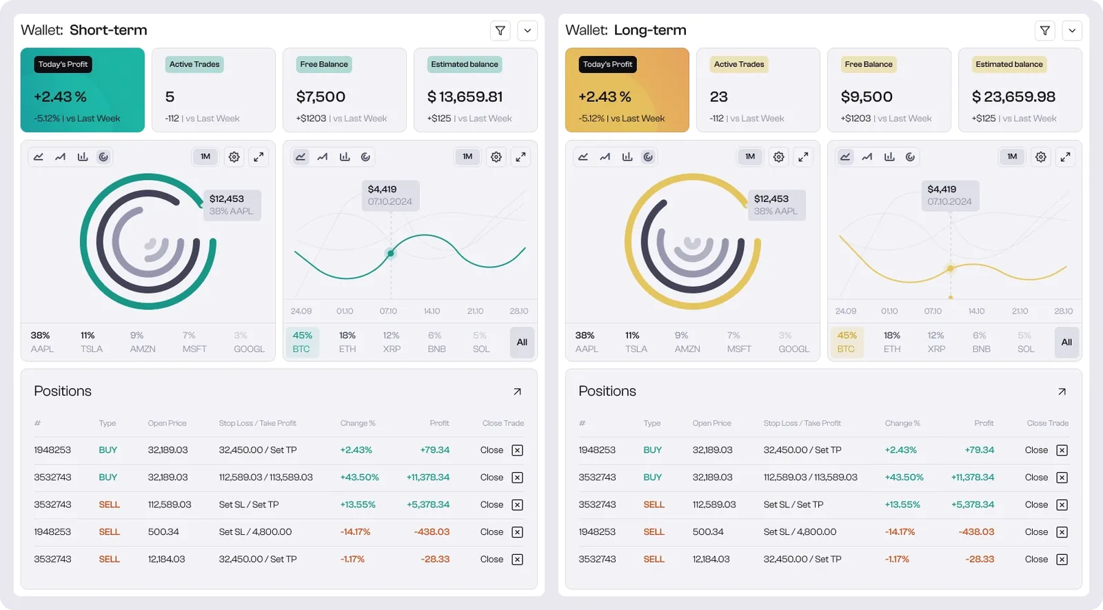Click Profit column header in Long-term positions
1103x610 pixels.
pos(984,423)
